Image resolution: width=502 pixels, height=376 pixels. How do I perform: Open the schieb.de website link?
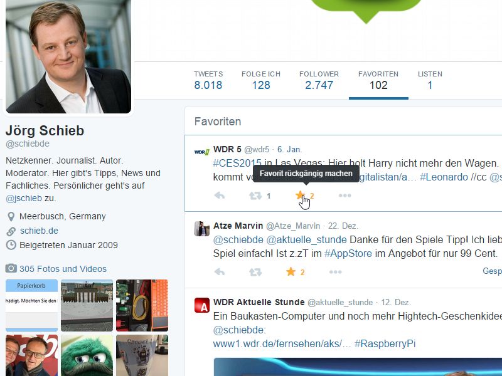point(39,231)
